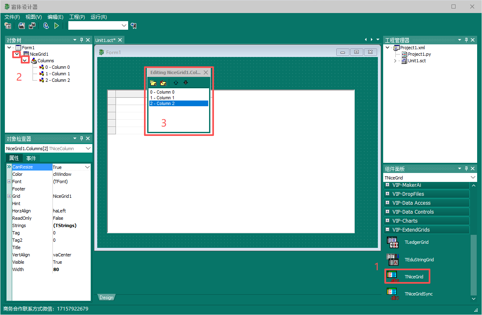Screen dimensions: 482x315
Task: Click the refresh-arrow toolbar icon beside Run
Action: coord(46,26)
